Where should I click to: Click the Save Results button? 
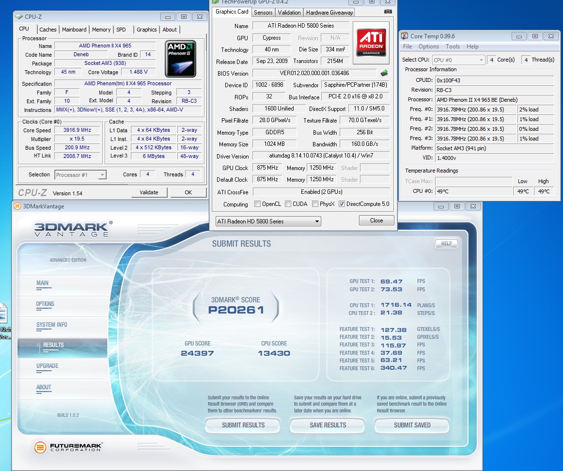[328, 425]
